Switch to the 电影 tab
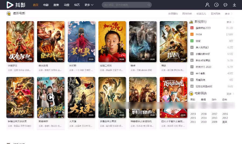Viewport: 242px width, 144px height. pyautogui.click(x=46, y=5)
